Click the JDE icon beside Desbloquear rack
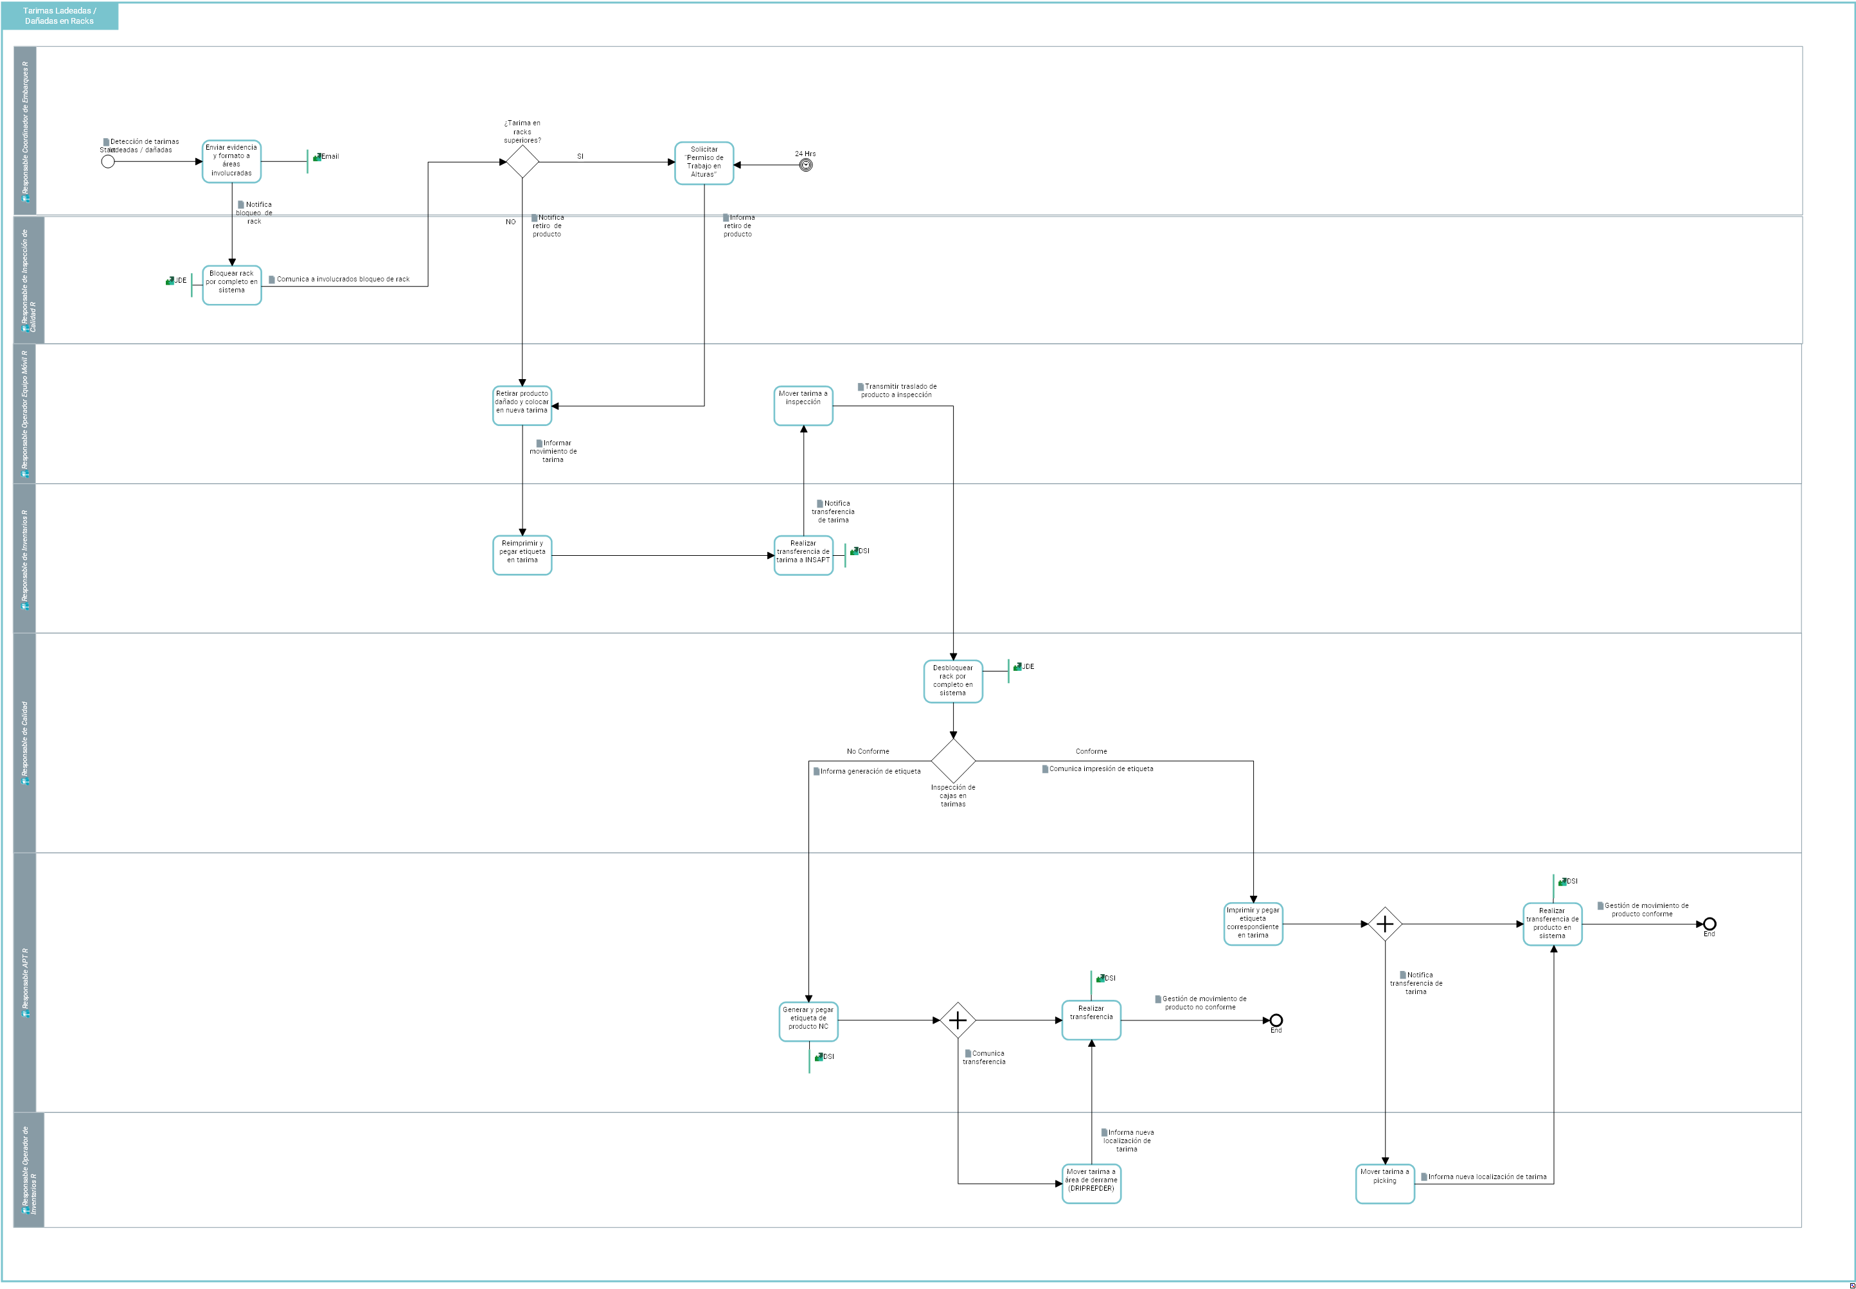Screen dimensions: 1856x1289 point(1017,666)
